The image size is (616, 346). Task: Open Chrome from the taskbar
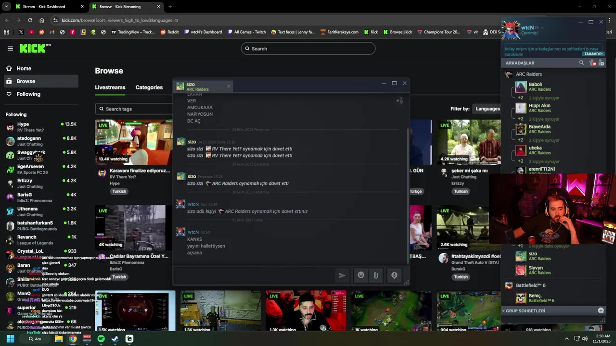point(73,339)
